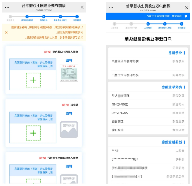Select the 毕业日期 value 2023-12-30
The width and height of the screenshot is (192, 186).
click(120, 113)
